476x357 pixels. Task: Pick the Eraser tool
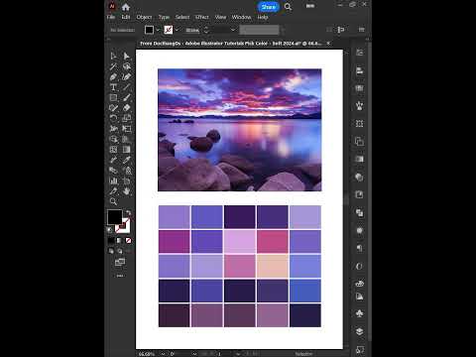click(126, 108)
